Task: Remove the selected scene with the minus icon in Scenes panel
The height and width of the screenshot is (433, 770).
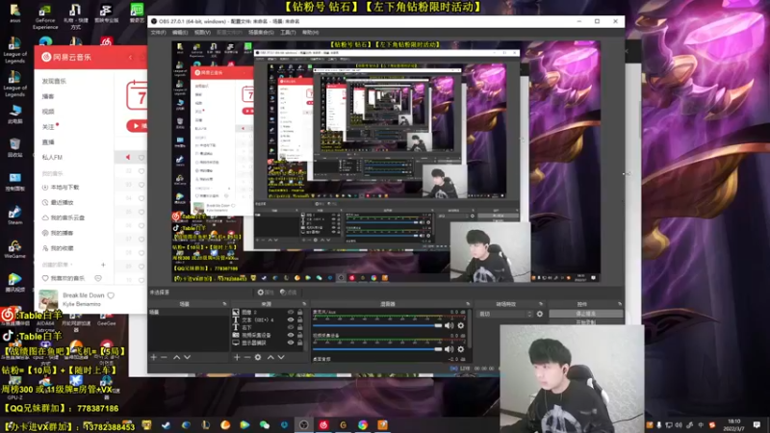Action: click(x=164, y=357)
